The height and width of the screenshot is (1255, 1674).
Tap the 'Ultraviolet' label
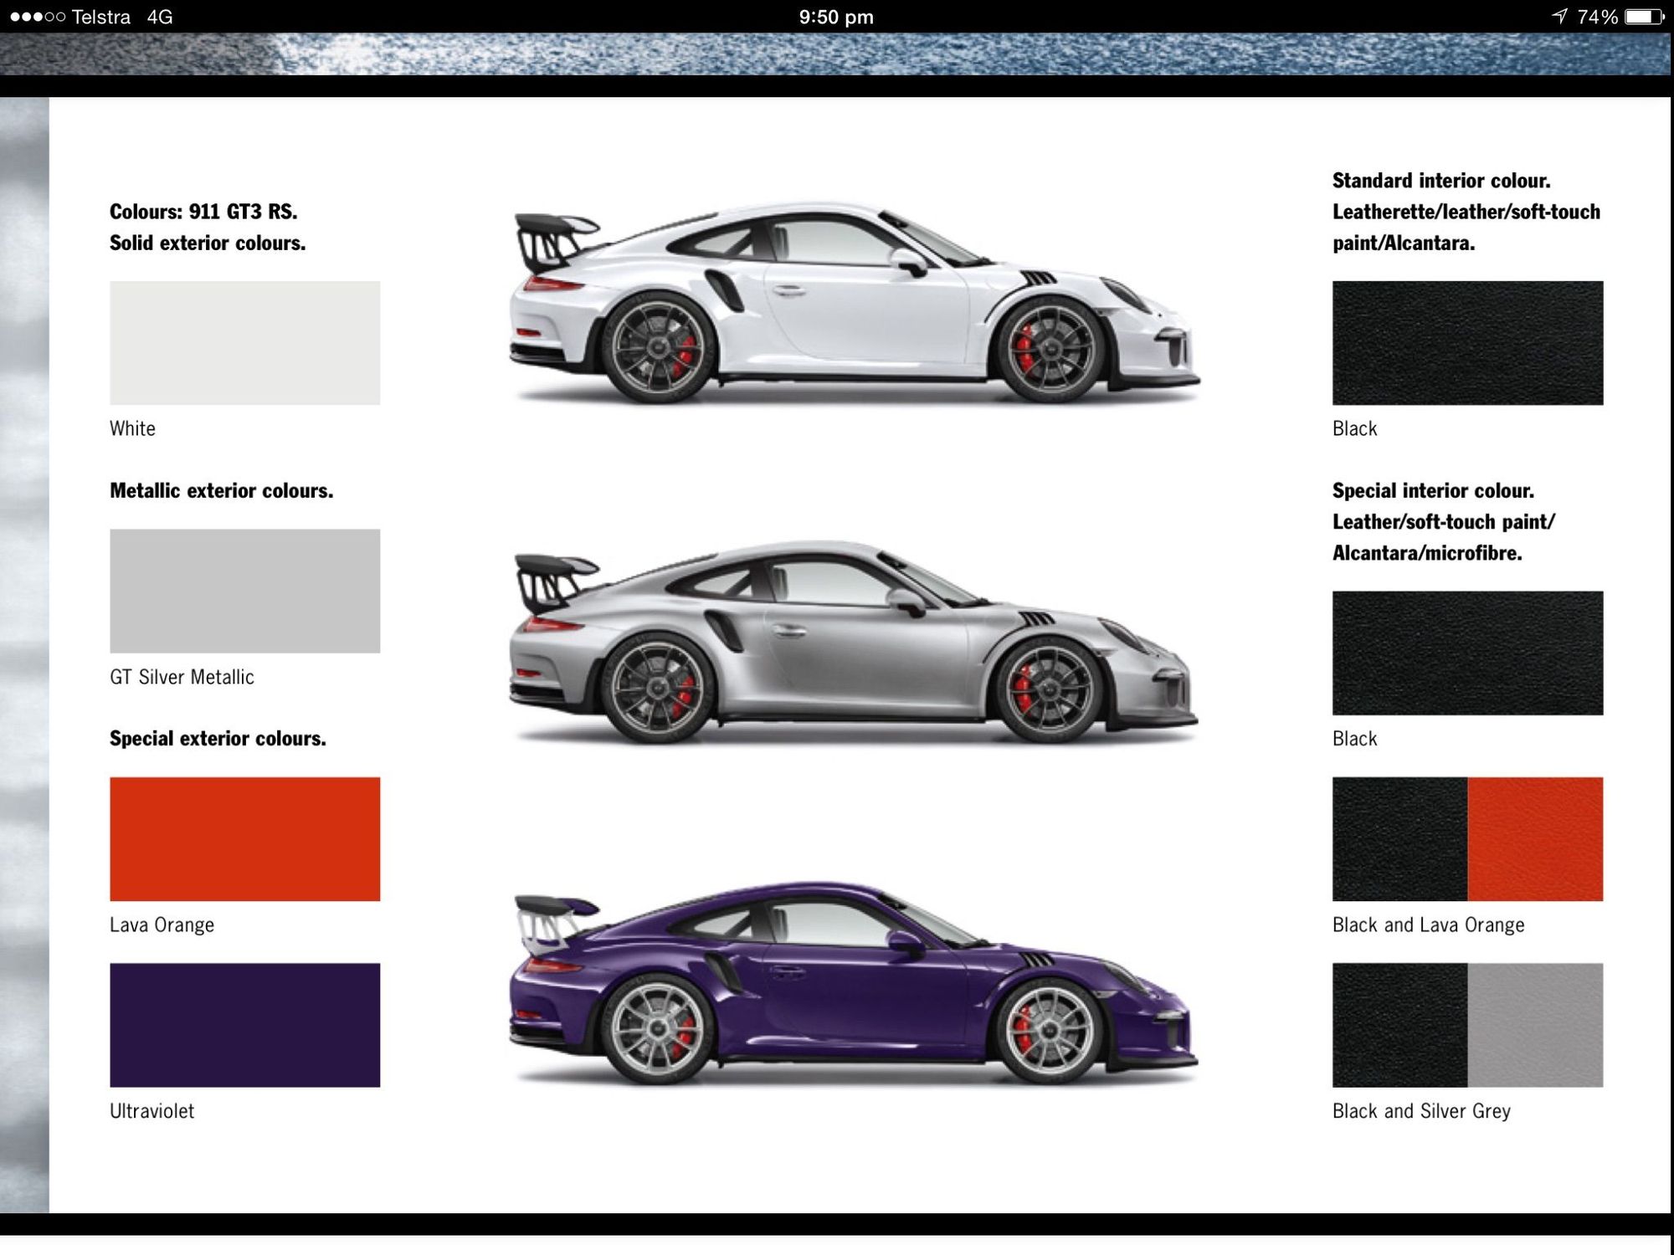click(x=151, y=1111)
